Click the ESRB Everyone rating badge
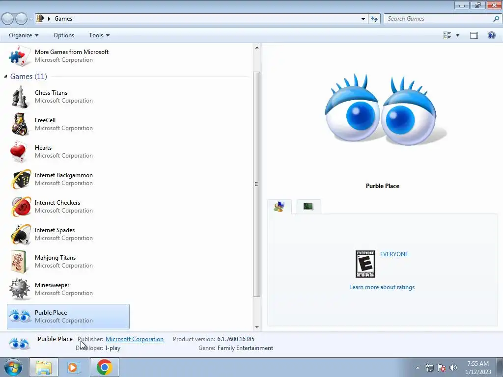 tap(365, 264)
